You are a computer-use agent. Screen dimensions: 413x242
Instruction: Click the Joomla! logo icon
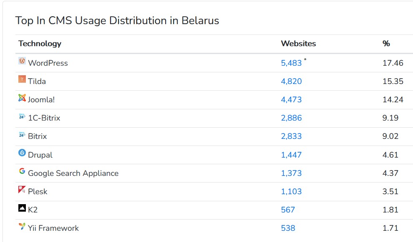[22, 98]
